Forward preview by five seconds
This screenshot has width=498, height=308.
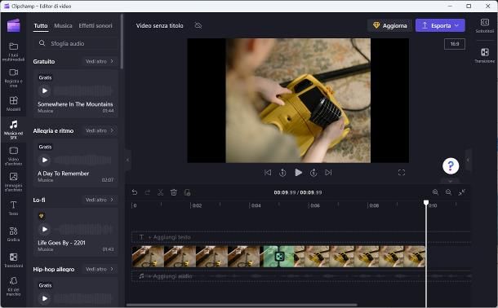coord(313,173)
